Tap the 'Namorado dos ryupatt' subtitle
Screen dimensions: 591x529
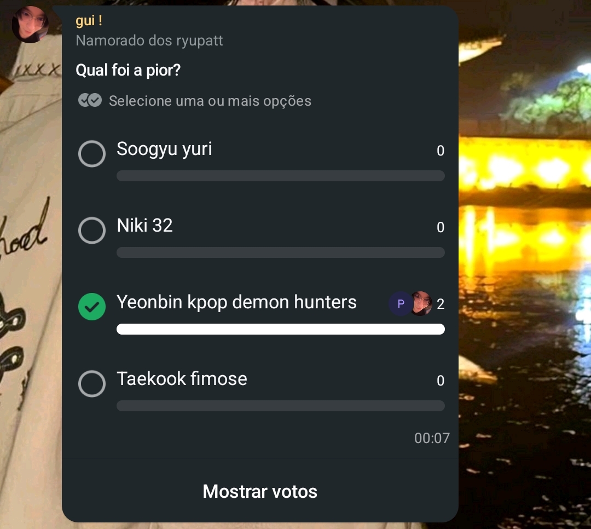click(149, 41)
